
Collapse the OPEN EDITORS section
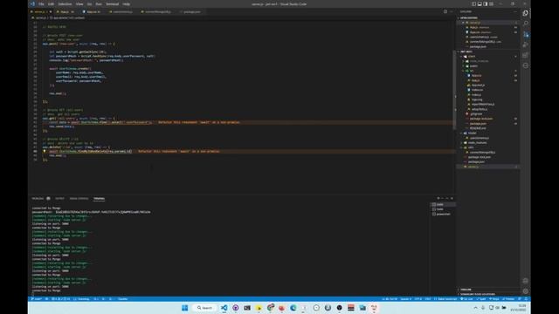(x=468, y=17)
